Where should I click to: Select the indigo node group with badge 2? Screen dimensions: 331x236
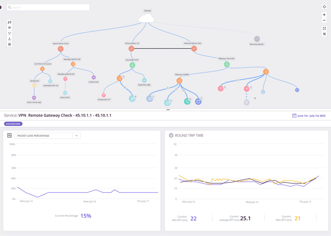(198, 101)
